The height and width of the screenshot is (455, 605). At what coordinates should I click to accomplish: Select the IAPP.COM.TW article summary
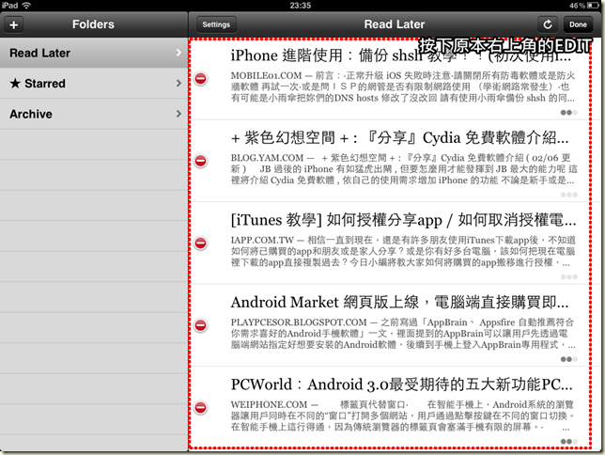coord(403,251)
